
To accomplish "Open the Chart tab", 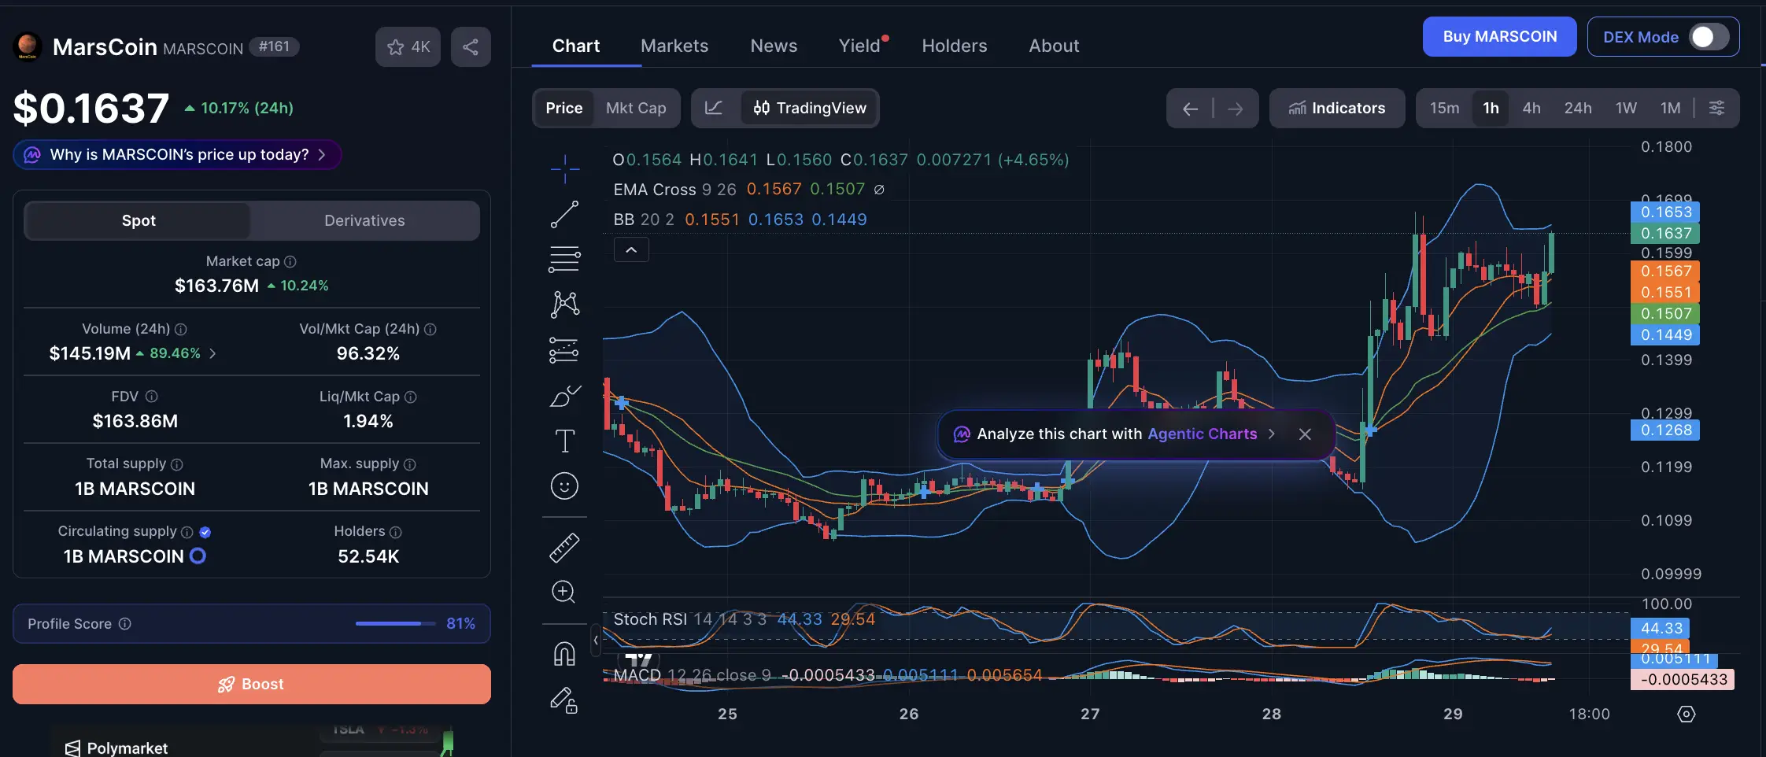I will pos(576,46).
